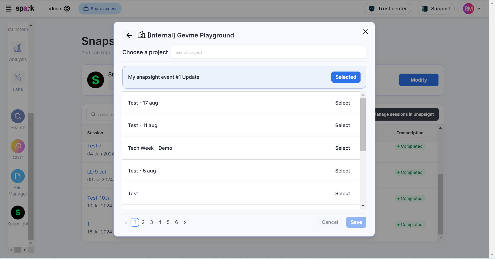Expand the user account dropdown arrow
495x259 pixels.
[479, 9]
